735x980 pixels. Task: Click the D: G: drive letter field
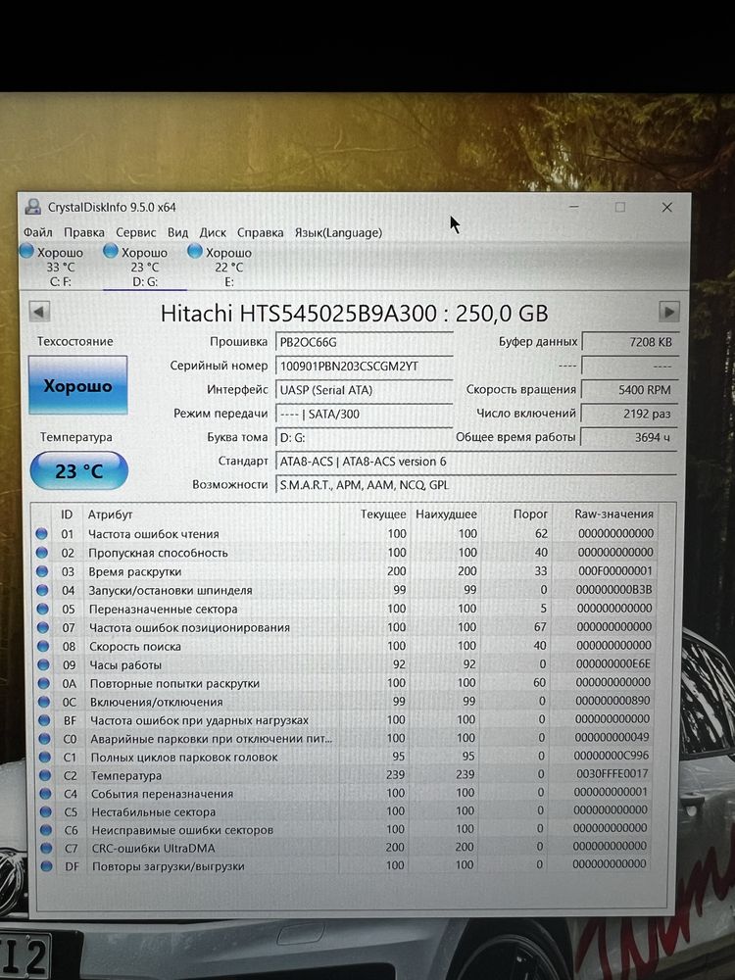coord(364,437)
